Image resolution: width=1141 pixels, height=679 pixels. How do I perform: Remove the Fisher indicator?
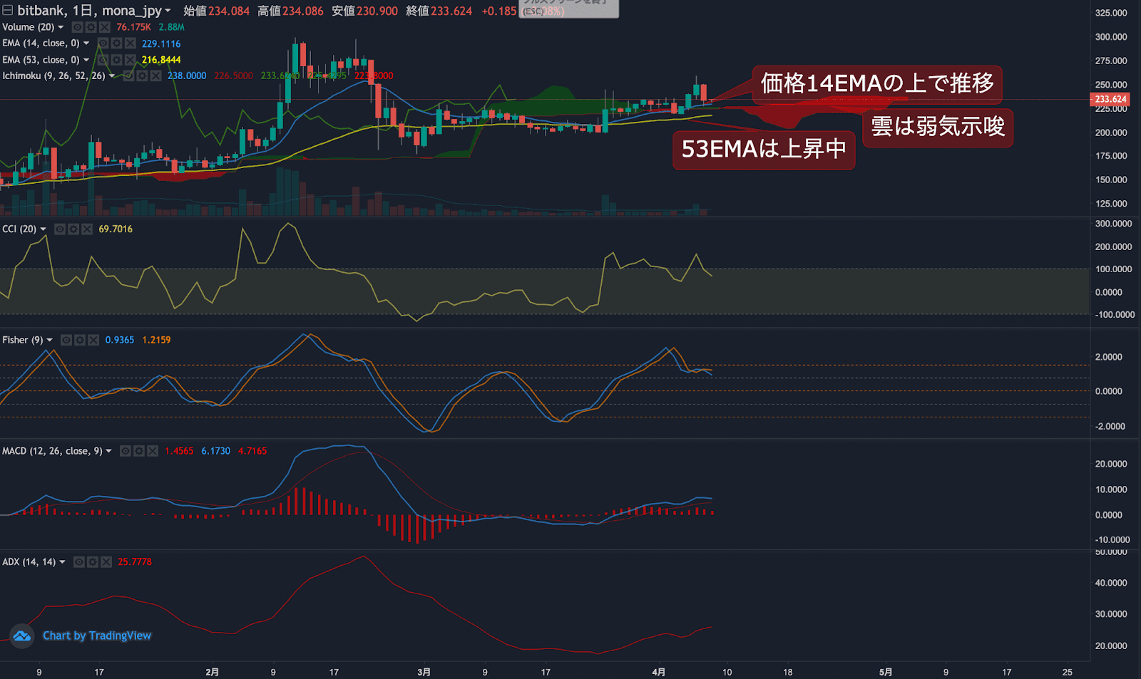pos(93,340)
